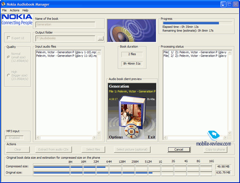
Task: Click Select picture (optional) button
Action: (x=132, y=149)
